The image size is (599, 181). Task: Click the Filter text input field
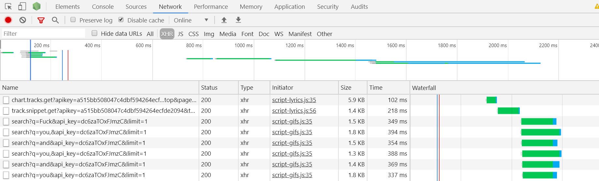[43, 33]
